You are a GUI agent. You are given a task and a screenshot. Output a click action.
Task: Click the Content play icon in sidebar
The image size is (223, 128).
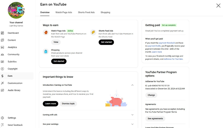pyautogui.click(x=3, y=40)
